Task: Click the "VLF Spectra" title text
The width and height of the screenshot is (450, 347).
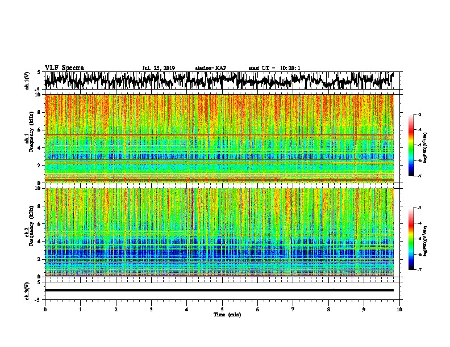Action: click(64, 67)
